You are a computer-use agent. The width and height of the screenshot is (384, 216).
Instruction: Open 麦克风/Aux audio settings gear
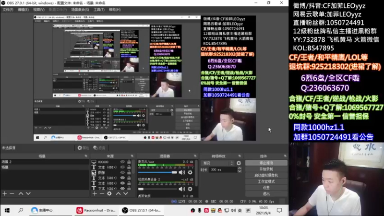190,172
